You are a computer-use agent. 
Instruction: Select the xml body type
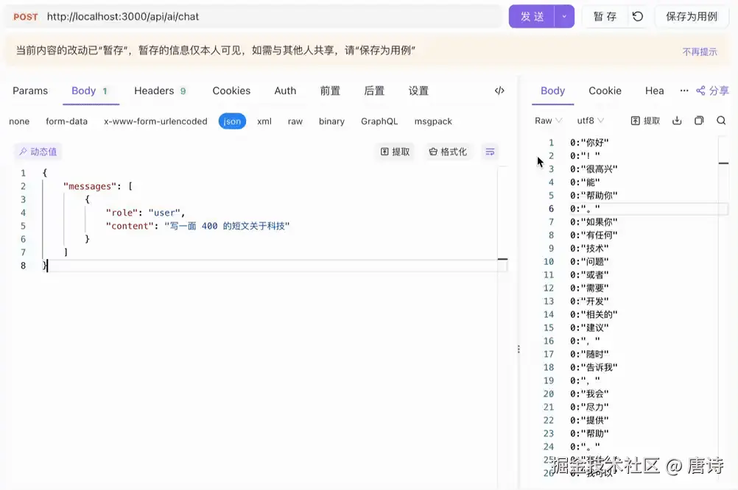[264, 121]
